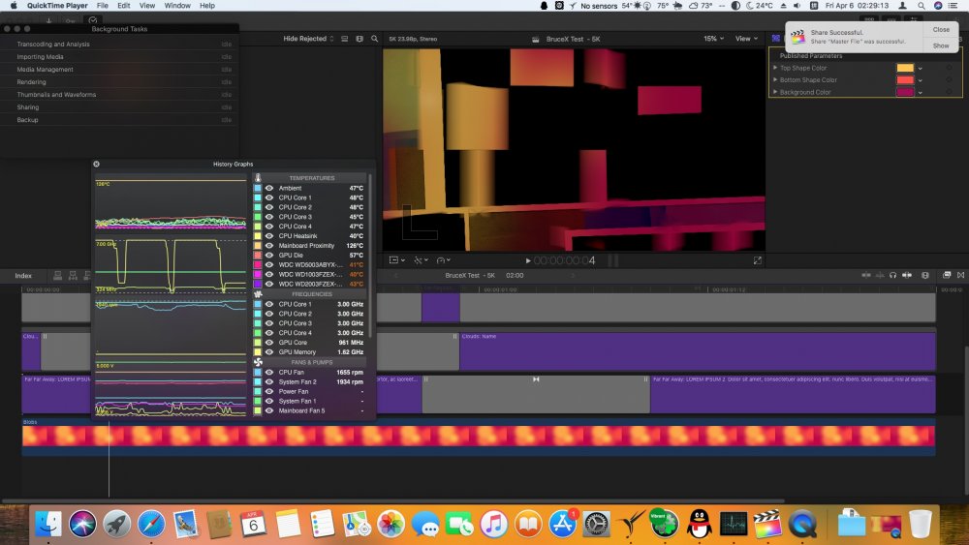Open System Preferences in the Dock
Screen dimensions: 969x545
point(596,524)
